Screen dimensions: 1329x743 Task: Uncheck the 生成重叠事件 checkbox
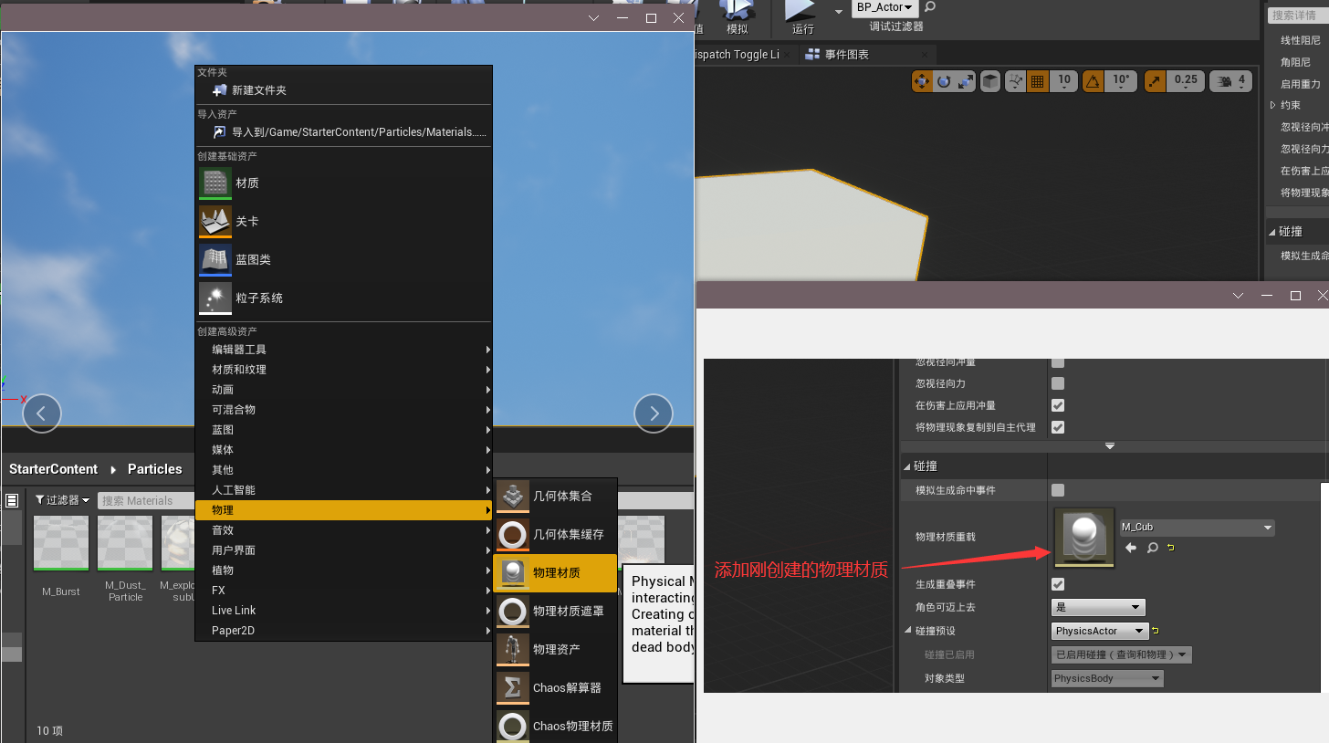click(x=1058, y=584)
